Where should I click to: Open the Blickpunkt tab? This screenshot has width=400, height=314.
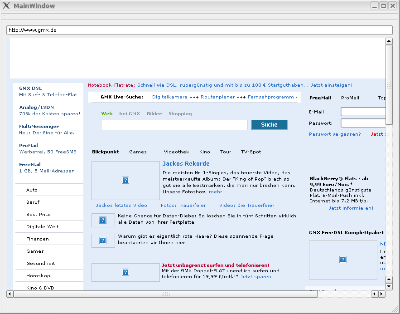pos(106,152)
